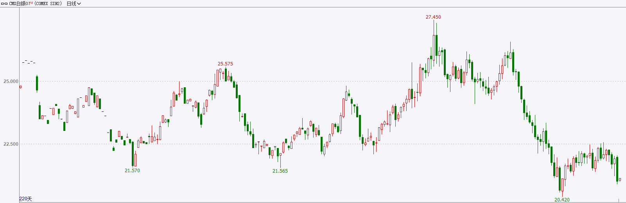Click the 25.000 price axis label
This screenshot has height=203, width=626.
(11, 81)
